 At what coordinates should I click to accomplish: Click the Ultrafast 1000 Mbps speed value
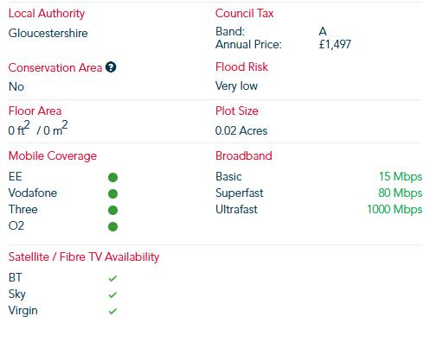(394, 210)
